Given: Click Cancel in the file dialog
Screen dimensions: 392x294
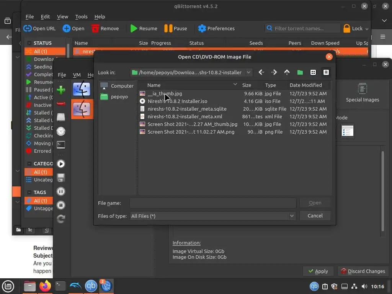Looking at the screenshot, I should click(x=315, y=216).
